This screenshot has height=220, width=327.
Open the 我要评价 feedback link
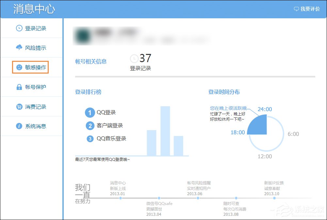(x=309, y=9)
